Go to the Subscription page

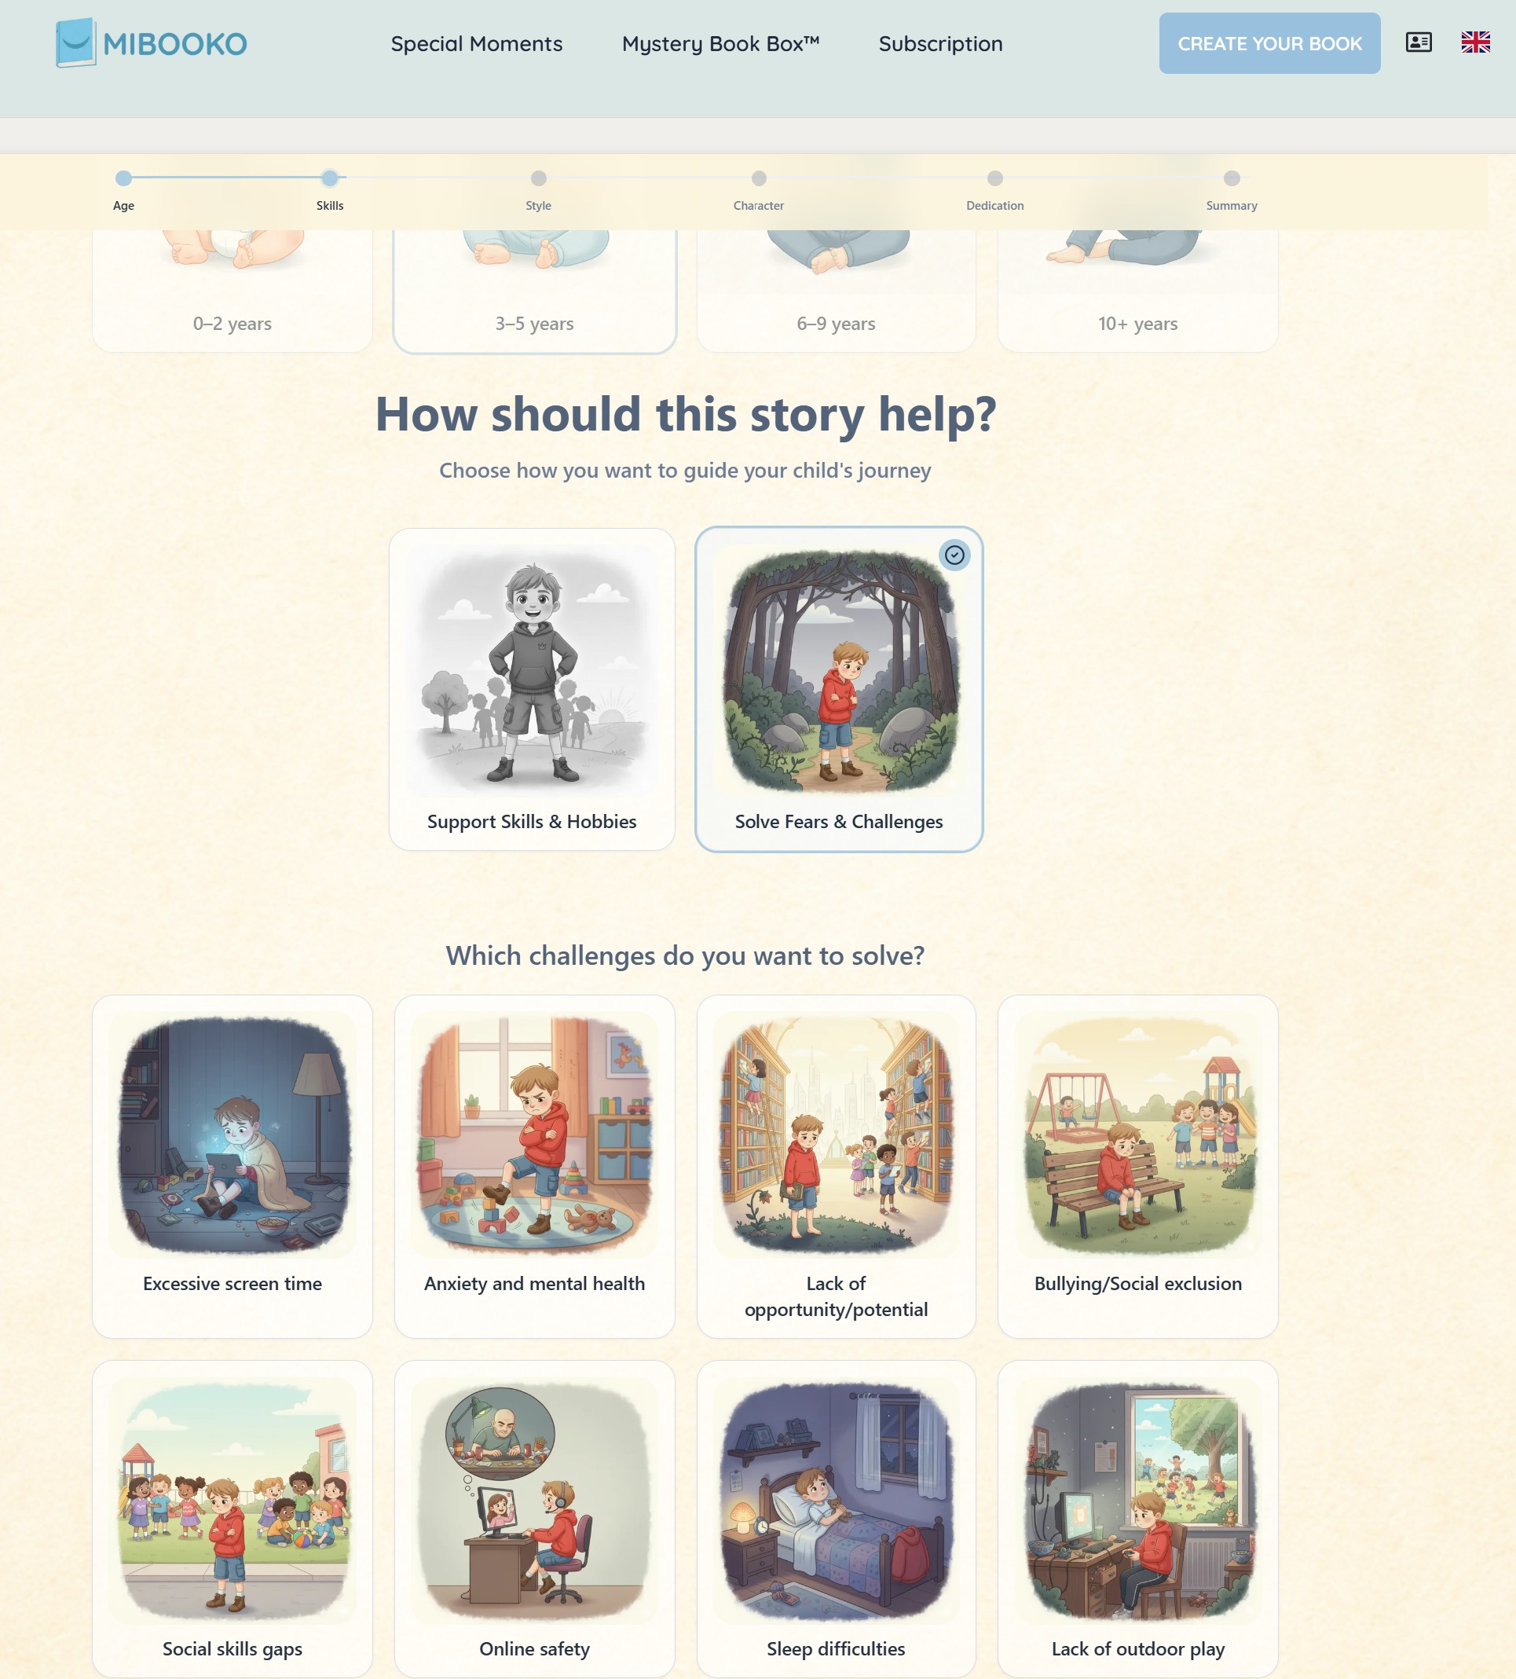[x=941, y=43]
